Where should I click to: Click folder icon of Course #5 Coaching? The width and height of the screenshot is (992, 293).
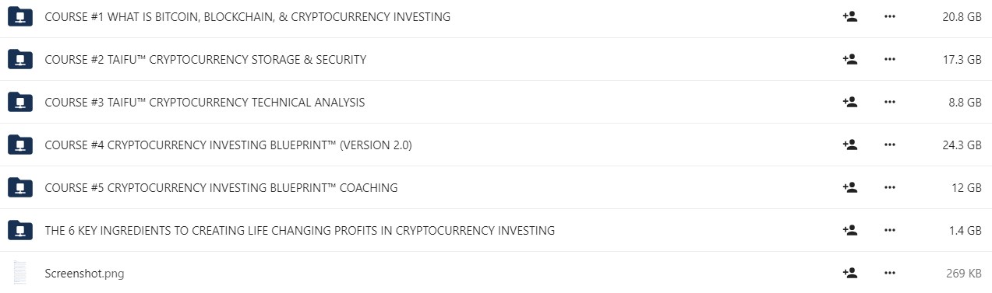pyautogui.click(x=19, y=187)
